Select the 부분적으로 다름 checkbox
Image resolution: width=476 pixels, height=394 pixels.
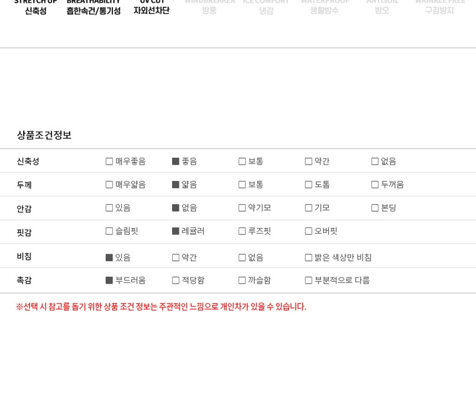pos(309,281)
